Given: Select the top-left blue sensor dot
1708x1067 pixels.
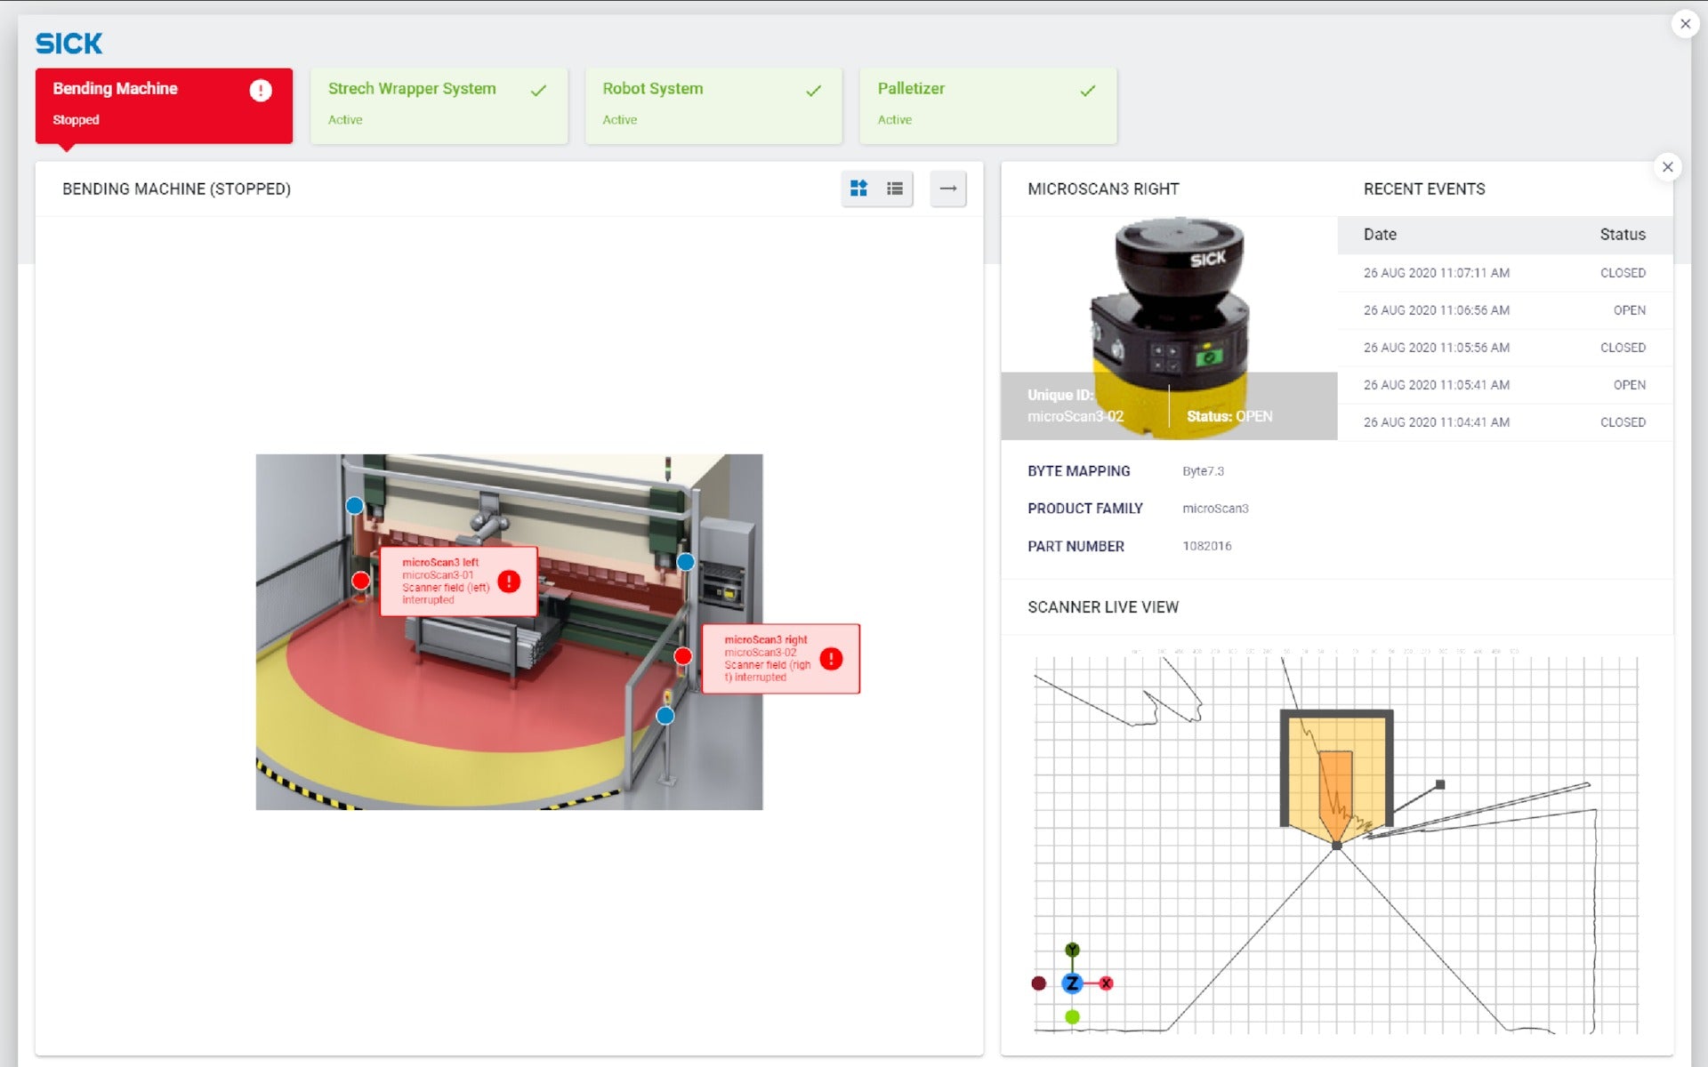Looking at the screenshot, I should (354, 506).
